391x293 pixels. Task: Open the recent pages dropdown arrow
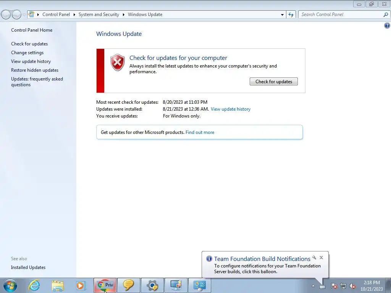pos(24,15)
